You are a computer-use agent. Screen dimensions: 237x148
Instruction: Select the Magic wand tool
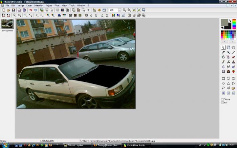click(x=228, y=52)
